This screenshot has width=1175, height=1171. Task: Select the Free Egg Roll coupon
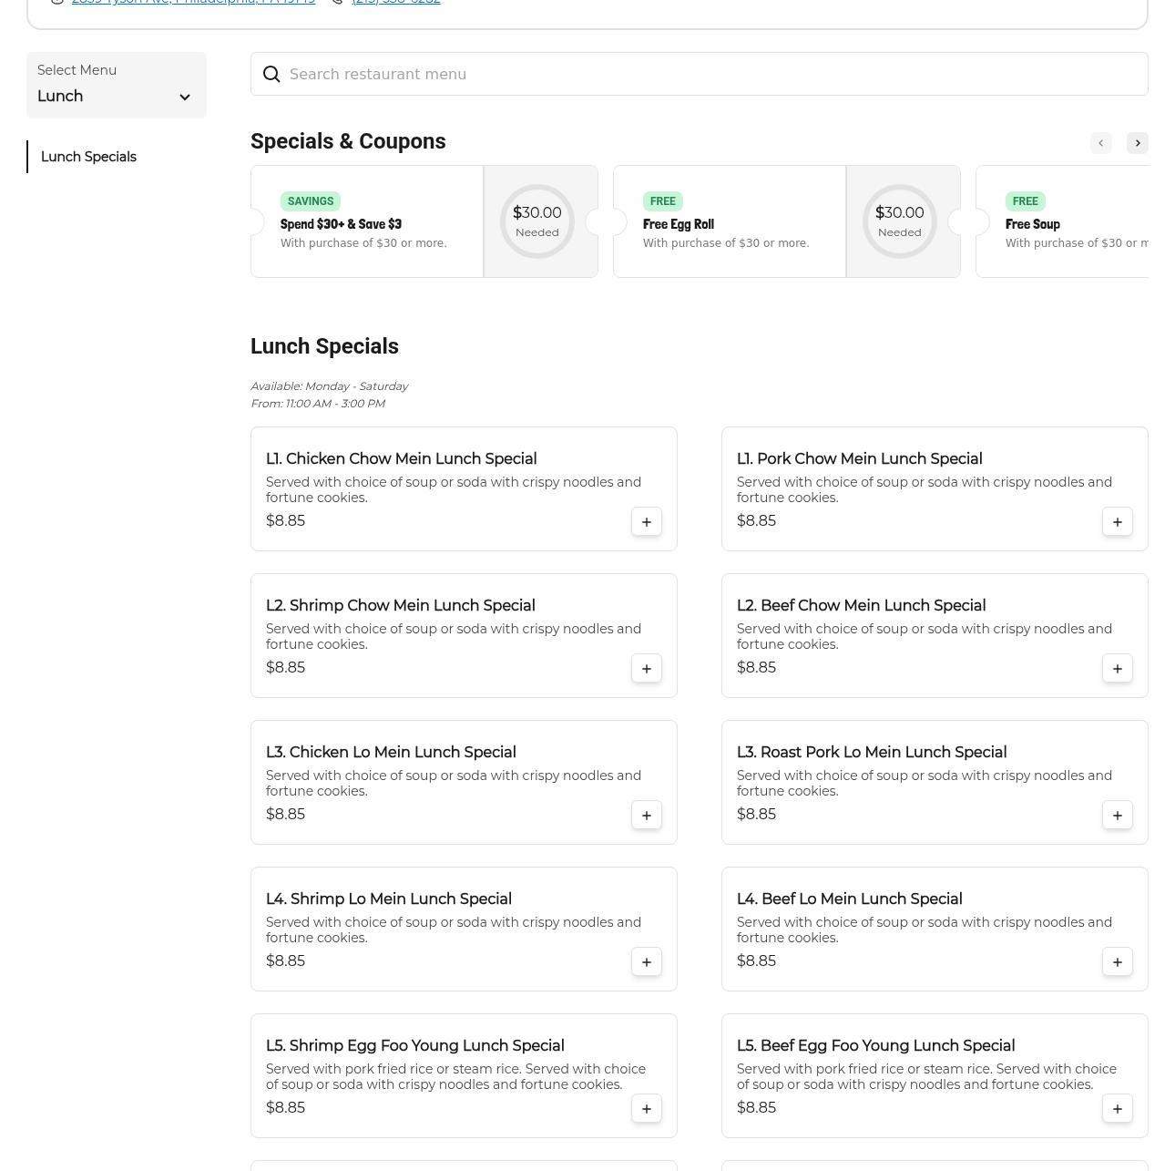(x=729, y=221)
